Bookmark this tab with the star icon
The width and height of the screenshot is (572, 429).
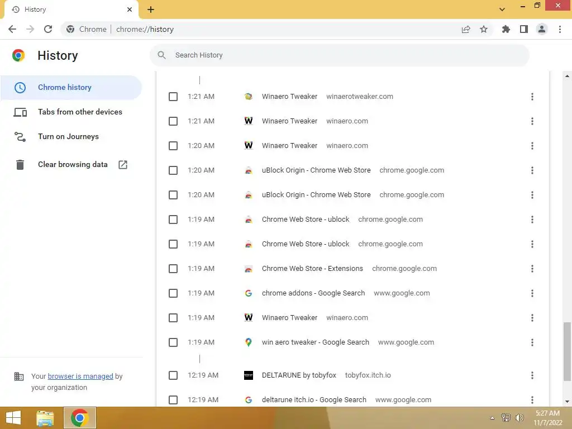tap(484, 29)
